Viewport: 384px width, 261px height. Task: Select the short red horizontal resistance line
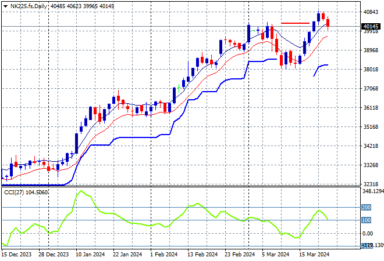[x=296, y=23]
